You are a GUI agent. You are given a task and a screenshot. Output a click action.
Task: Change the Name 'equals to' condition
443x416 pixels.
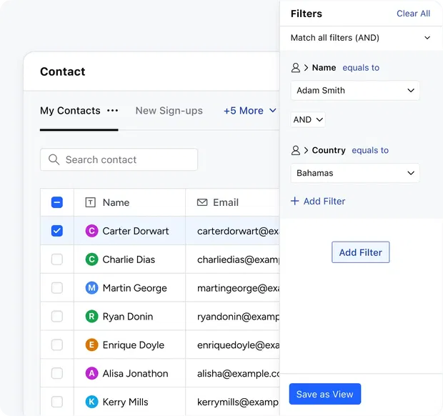pyautogui.click(x=361, y=68)
